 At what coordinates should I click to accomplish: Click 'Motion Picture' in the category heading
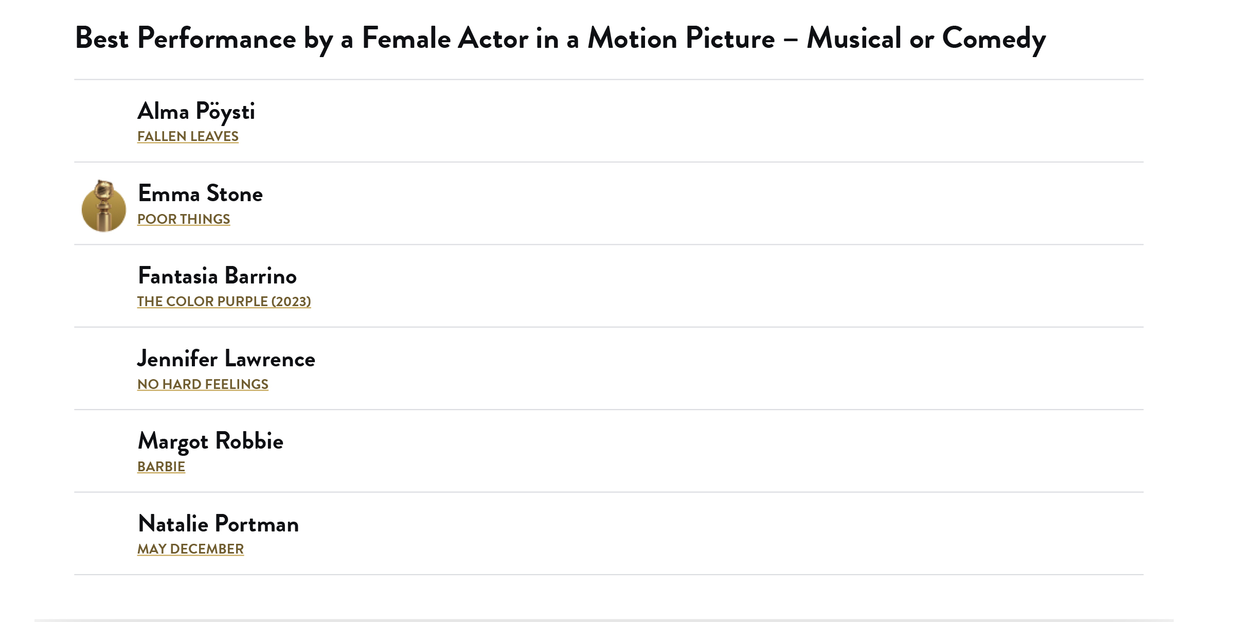(681, 39)
